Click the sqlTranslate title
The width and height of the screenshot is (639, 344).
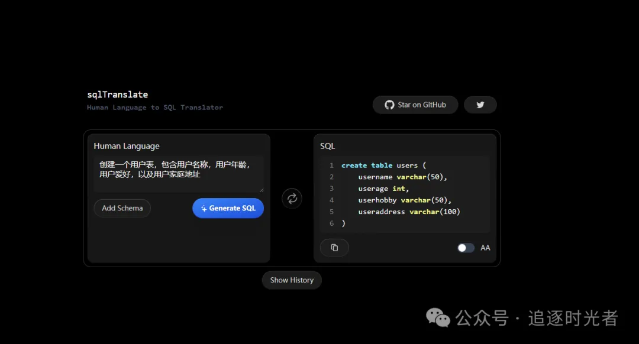point(117,95)
